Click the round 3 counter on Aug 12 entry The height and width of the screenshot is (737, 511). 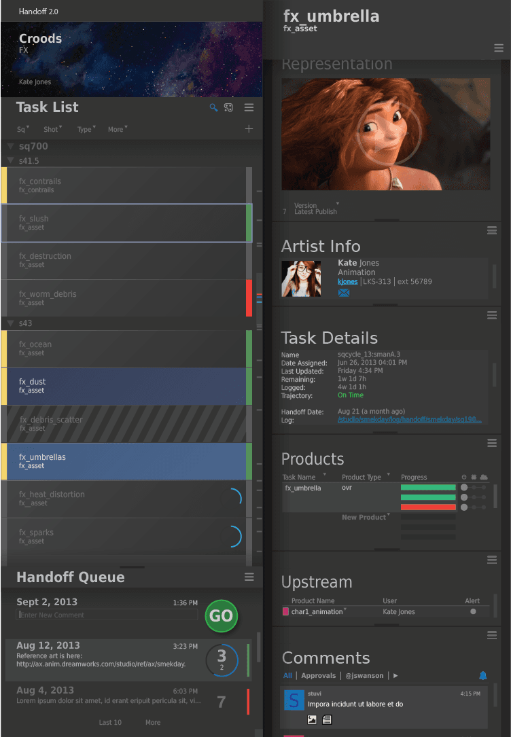[222, 660]
